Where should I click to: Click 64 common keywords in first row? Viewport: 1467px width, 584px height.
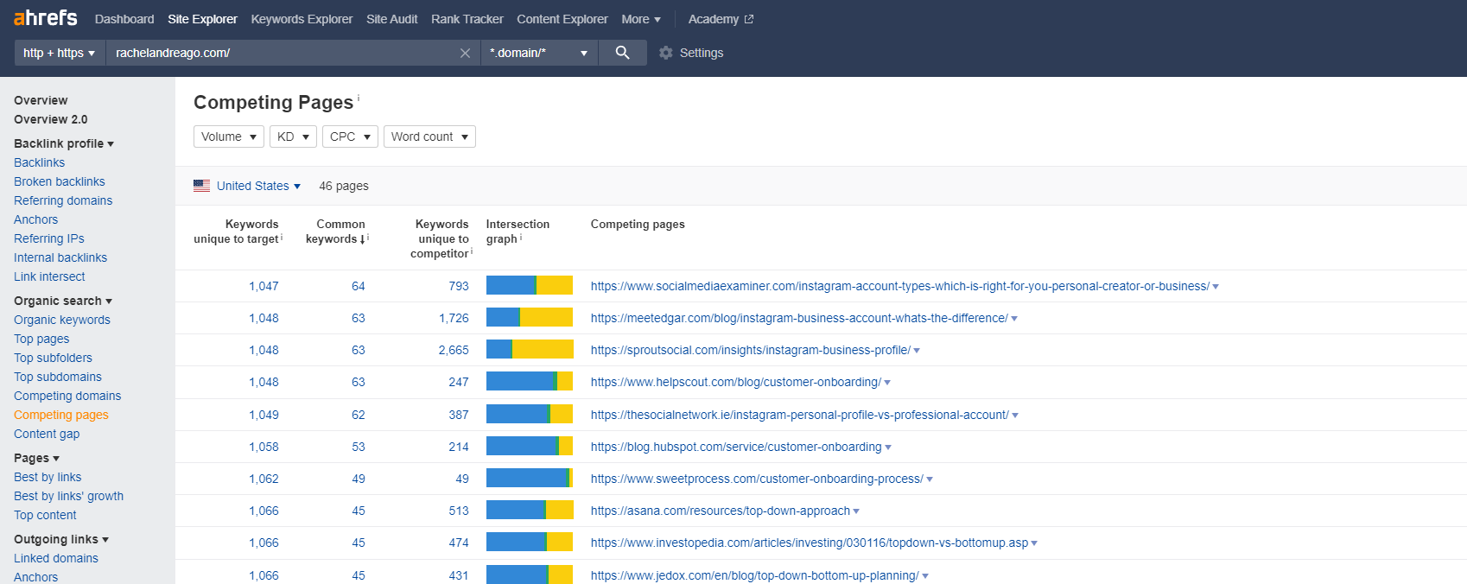[x=359, y=286]
